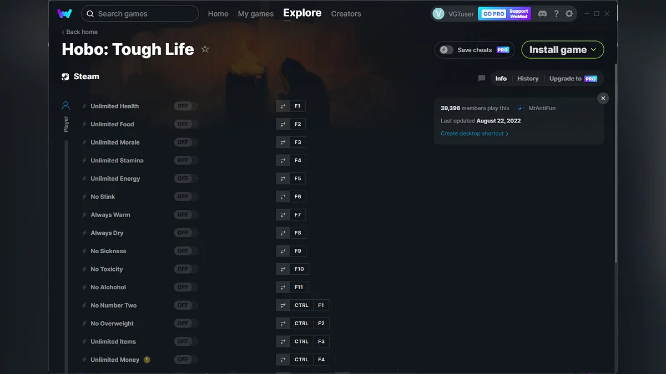
Task: Click the search magnifier icon
Action: tap(90, 14)
